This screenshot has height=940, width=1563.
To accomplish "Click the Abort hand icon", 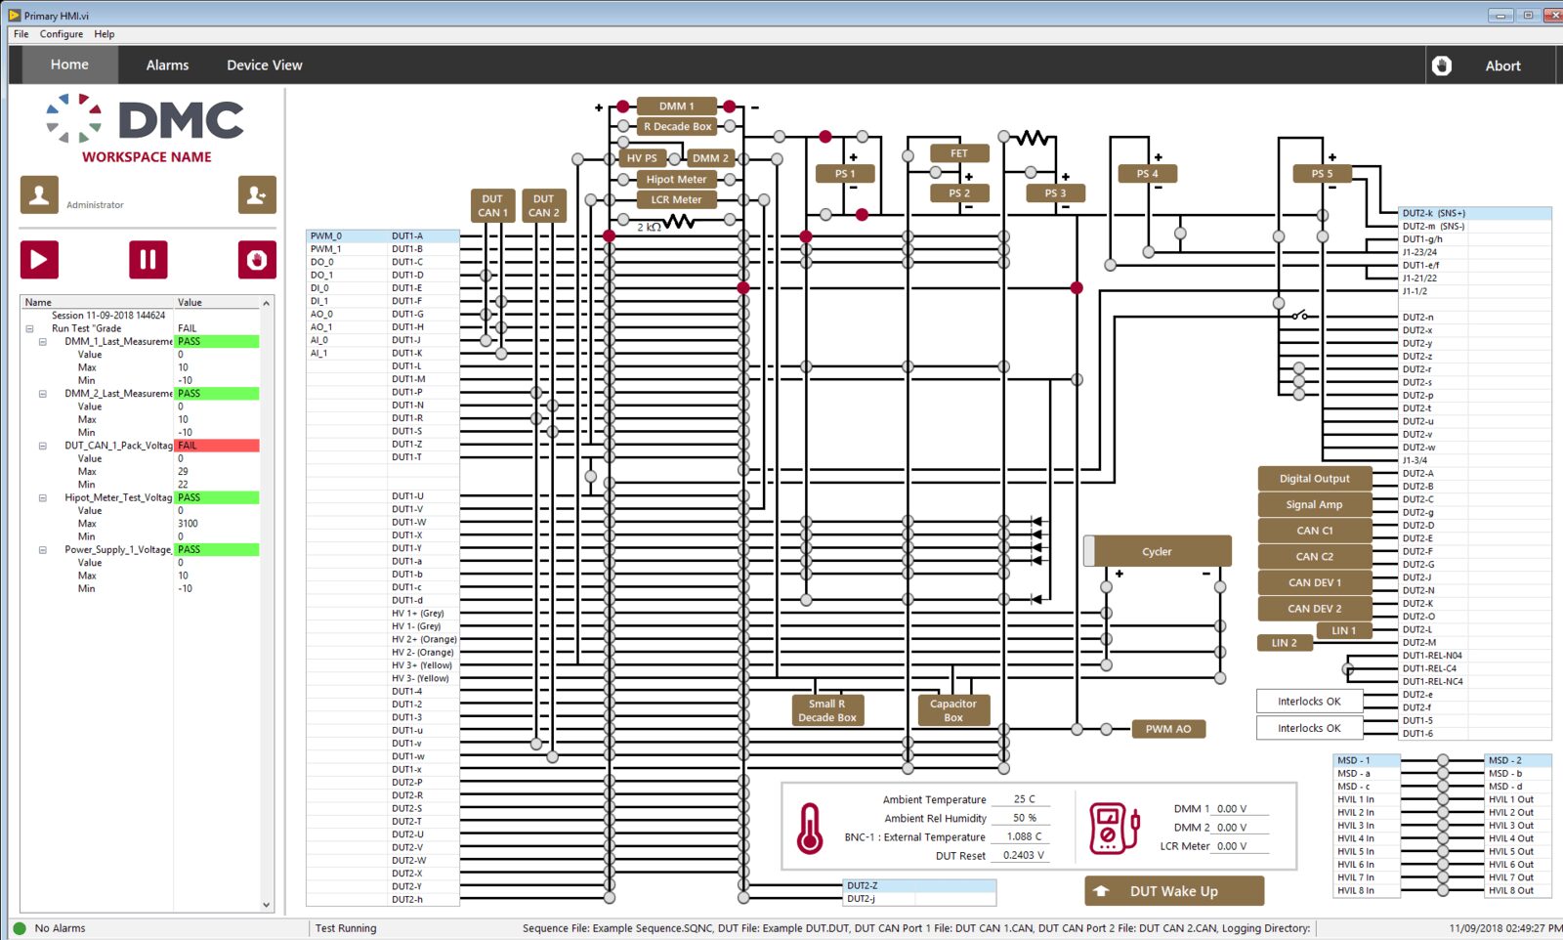I will click(1442, 65).
